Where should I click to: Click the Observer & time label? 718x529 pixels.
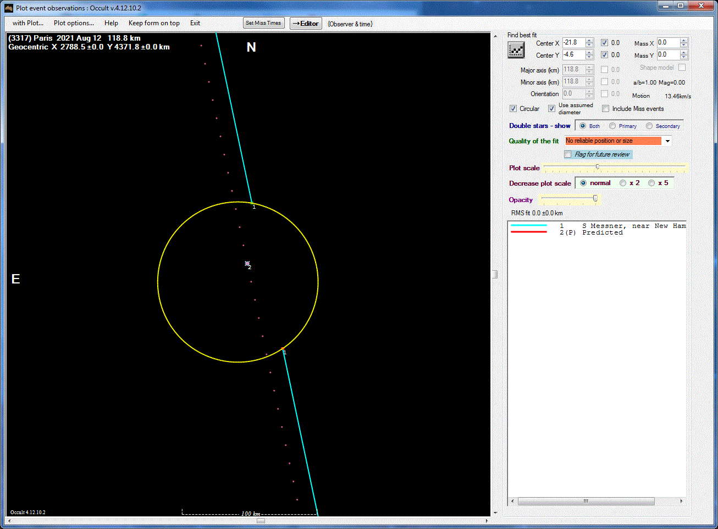[x=350, y=24]
